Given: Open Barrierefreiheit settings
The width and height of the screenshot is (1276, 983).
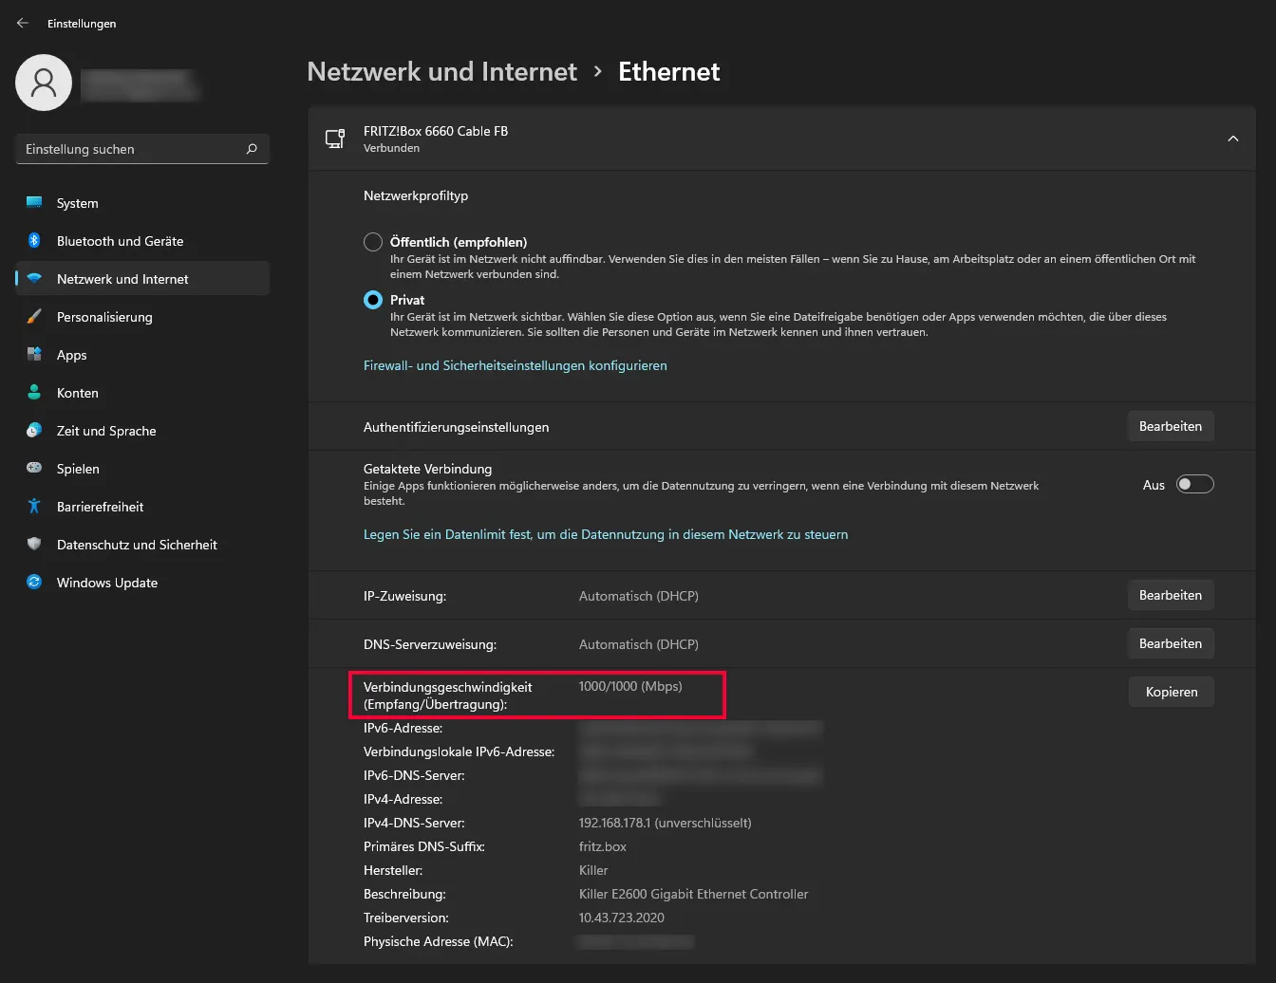Looking at the screenshot, I should tap(142, 507).
